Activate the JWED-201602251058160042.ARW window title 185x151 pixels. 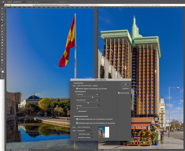click(141, 5)
